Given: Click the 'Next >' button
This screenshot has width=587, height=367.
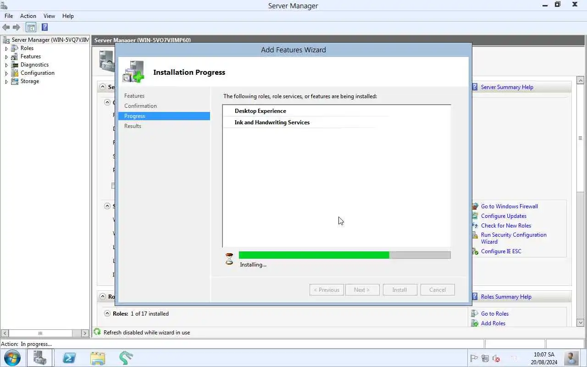Looking at the screenshot, I should 362,290.
